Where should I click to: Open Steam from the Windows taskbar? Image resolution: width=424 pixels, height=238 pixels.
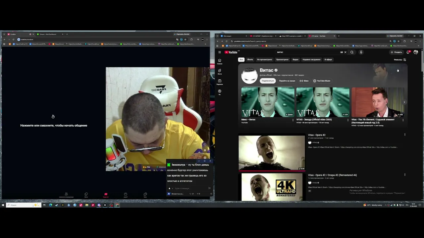tap(56, 205)
